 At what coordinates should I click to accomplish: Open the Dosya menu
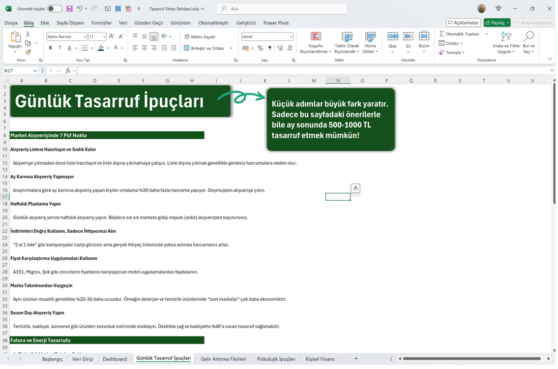pos(11,23)
